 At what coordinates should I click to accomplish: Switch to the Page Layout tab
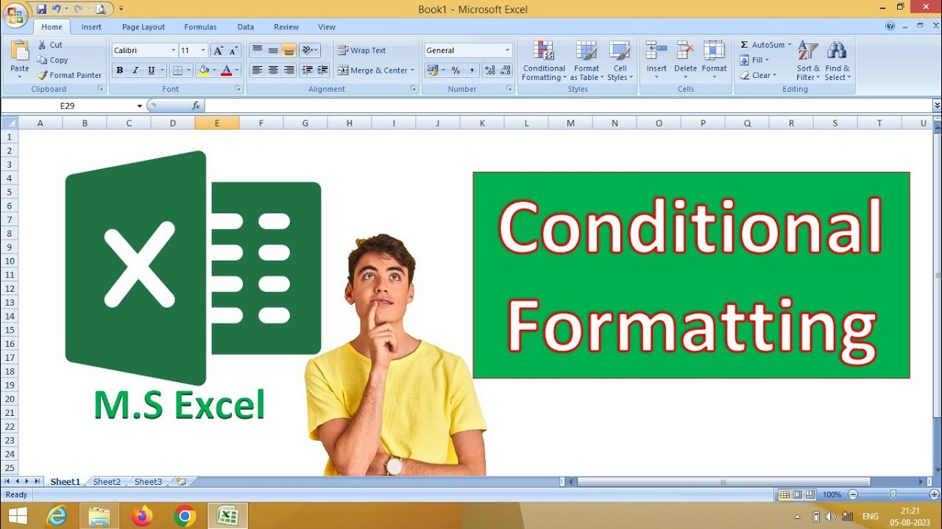[x=144, y=27]
